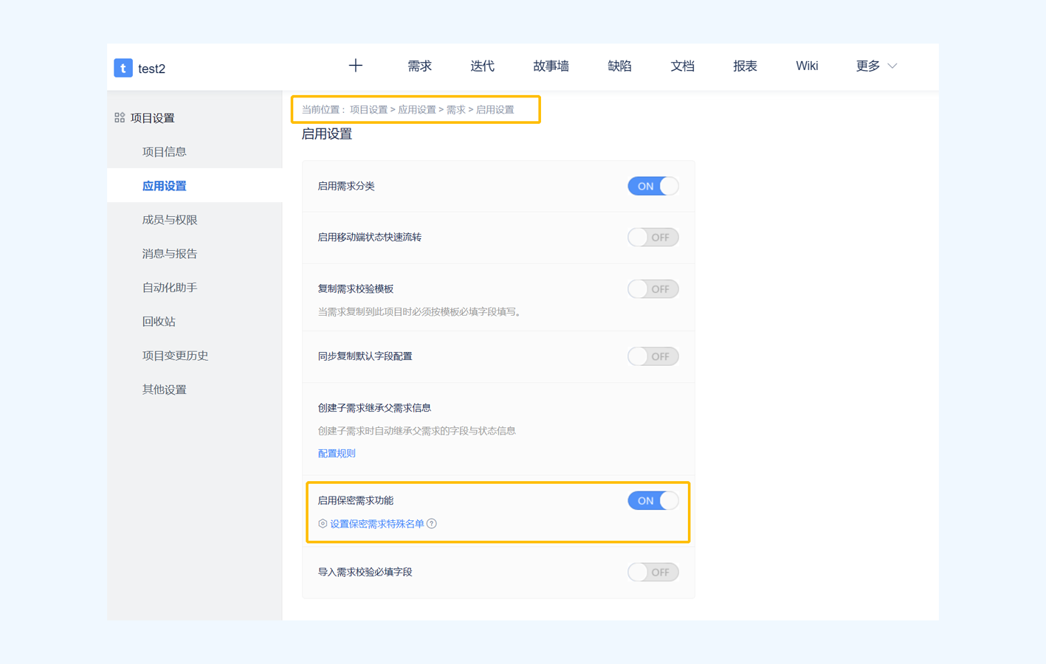Click the 复制需求校验模板 label
Viewport: 1046px width, 664px height.
(356, 289)
